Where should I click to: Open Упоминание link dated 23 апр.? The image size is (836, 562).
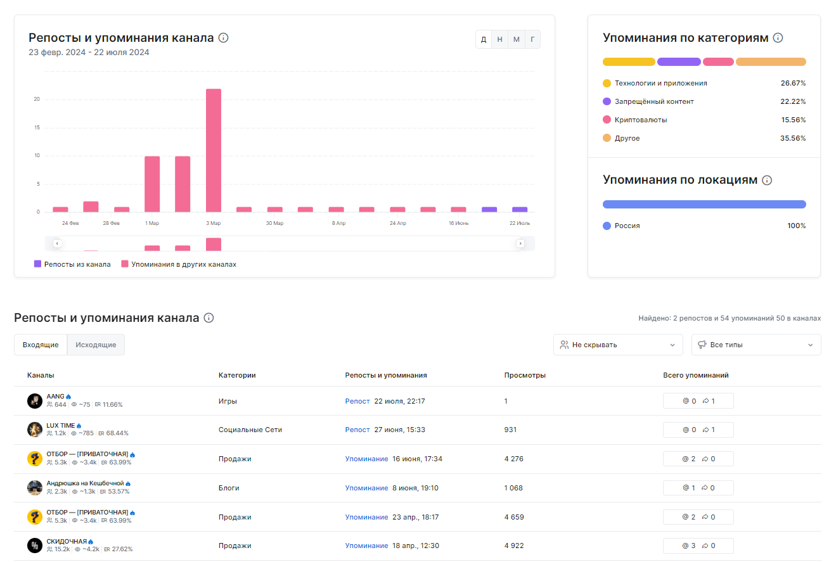tap(366, 517)
